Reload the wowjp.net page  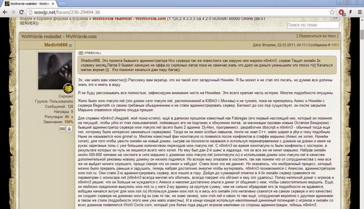tap(21, 12)
